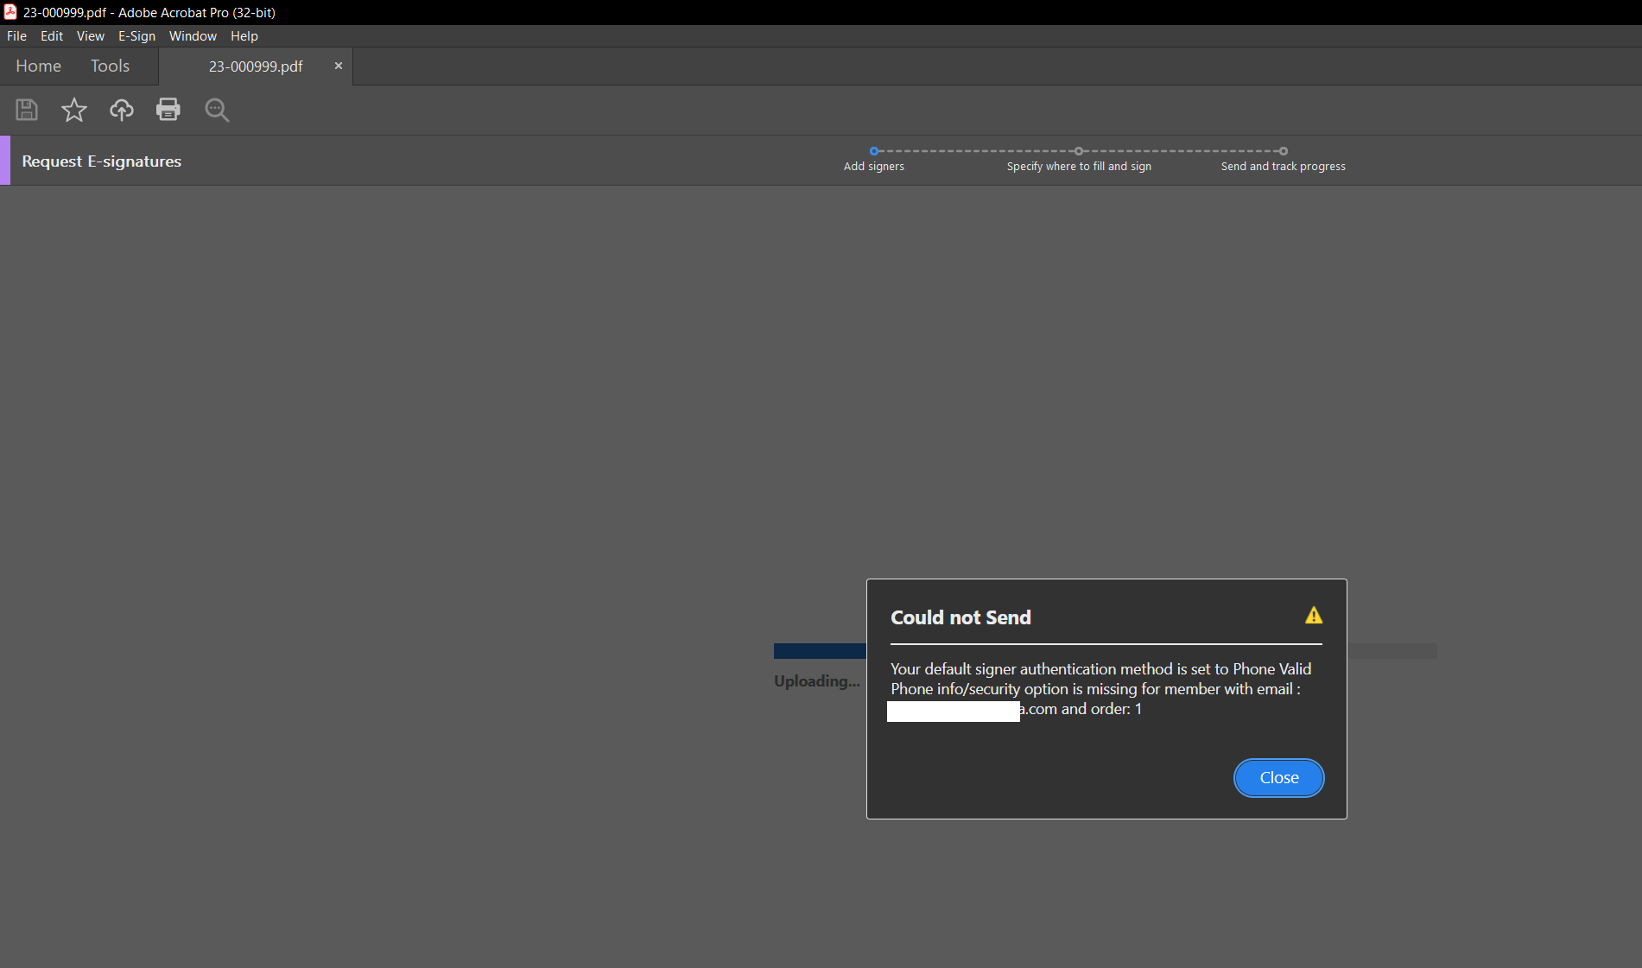Click the Request E-signatures heading

tap(101, 161)
